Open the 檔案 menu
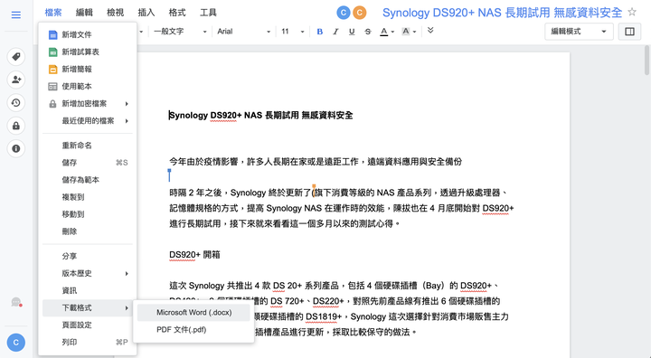 [x=53, y=13]
